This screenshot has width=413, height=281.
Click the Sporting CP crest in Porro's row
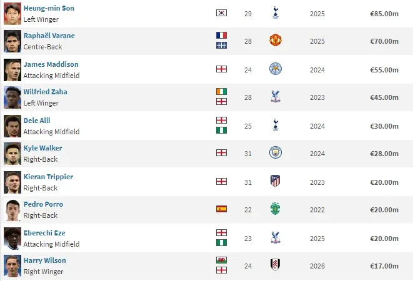(x=276, y=209)
